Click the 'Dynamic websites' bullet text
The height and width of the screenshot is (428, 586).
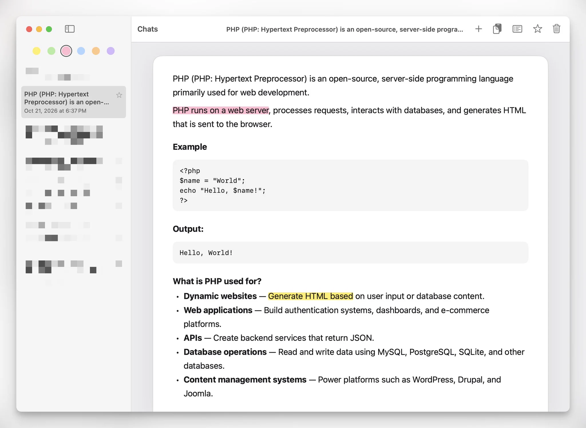(x=220, y=296)
